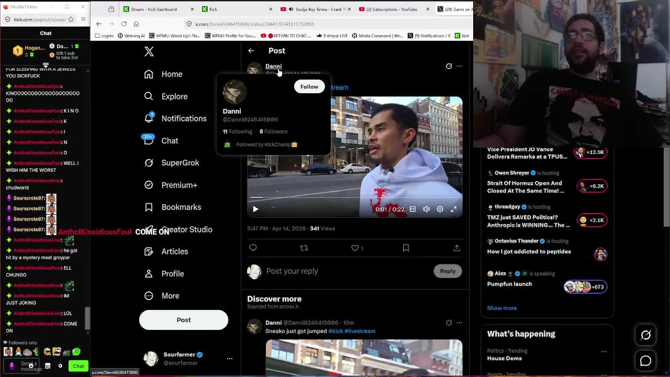Click the Grok icon on Danni's post
Screen dimensions: 670x377
point(449,66)
